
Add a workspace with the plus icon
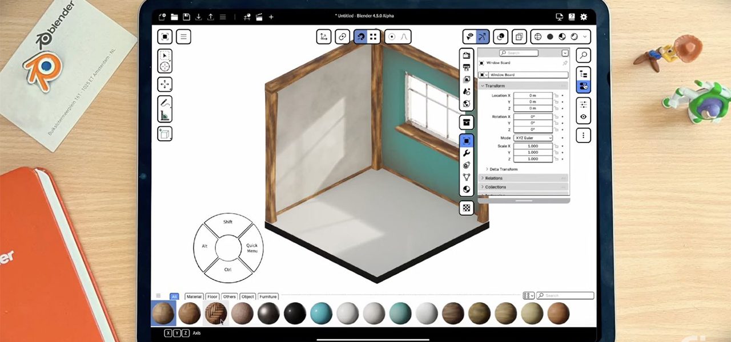pos(271,17)
